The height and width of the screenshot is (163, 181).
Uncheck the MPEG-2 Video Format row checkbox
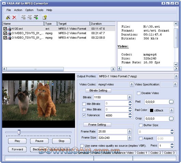click(5, 33)
